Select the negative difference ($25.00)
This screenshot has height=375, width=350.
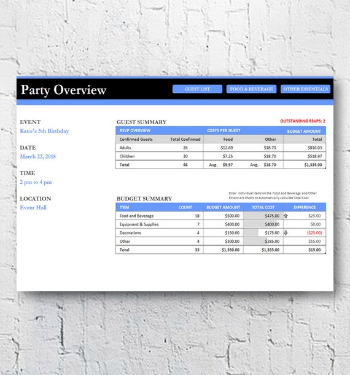pyautogui.click(x=314, y=233)
